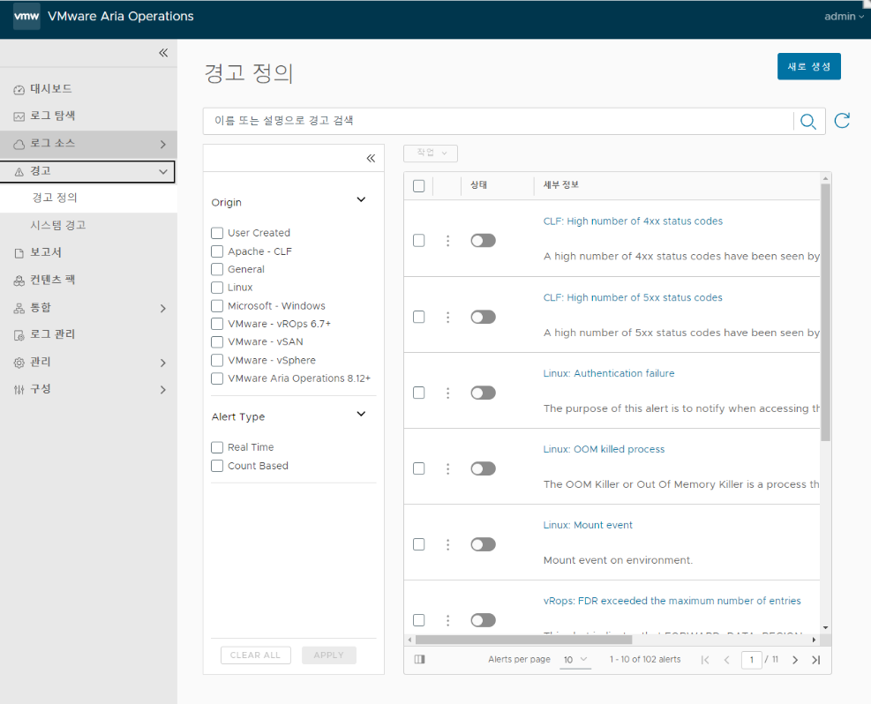The height and width of the screenshot is (704, 871).
Task: Click the CLEAR ALL filters button
Action: tap(256, 655)
